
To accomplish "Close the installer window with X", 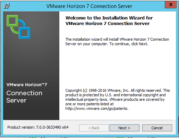I will click(171, 5).
